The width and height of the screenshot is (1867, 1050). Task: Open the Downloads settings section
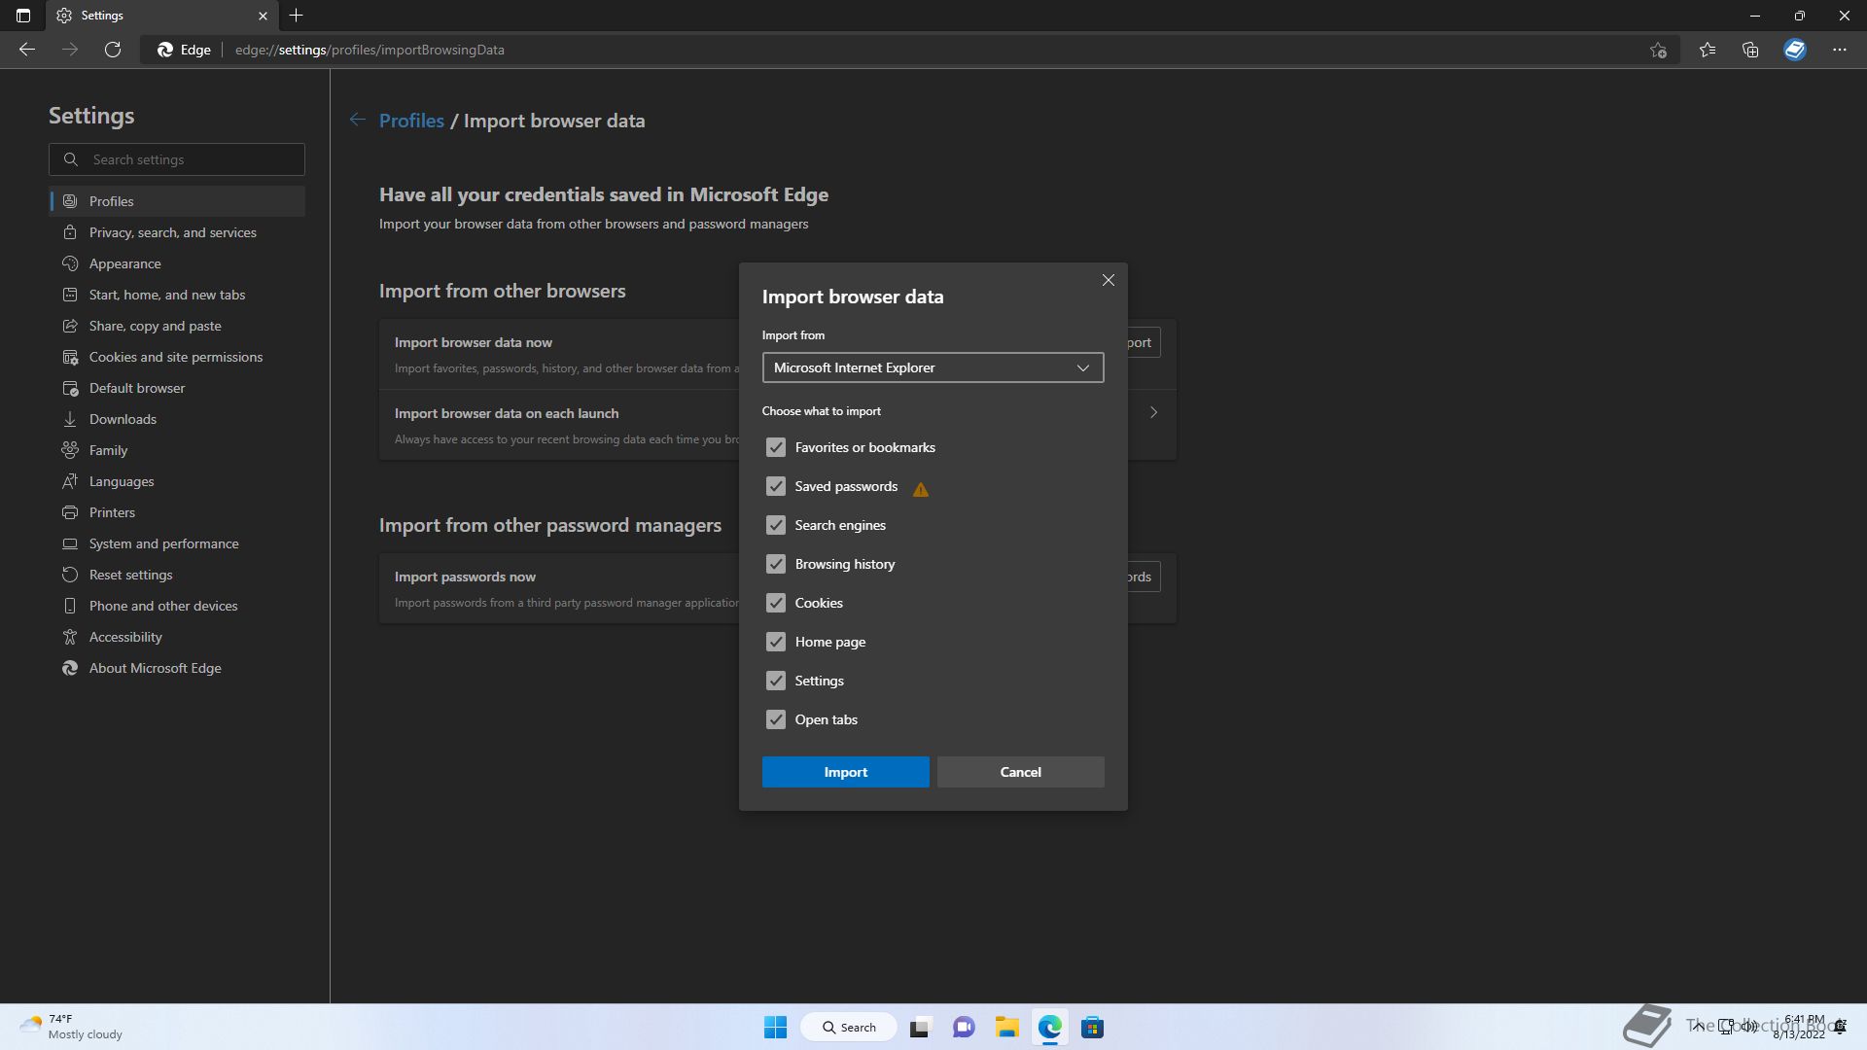tap(177, 419)
